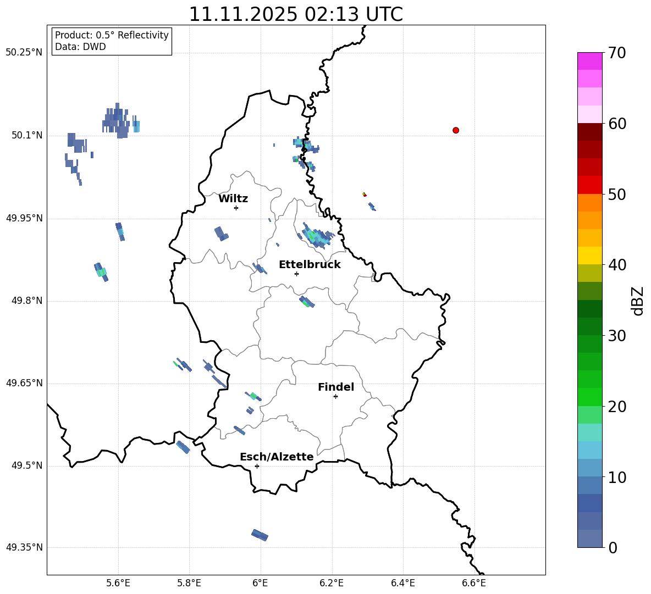The width and height of the screenshot is (651, 594).
Task: Click the 60 value on the colorbar
Action: (x=617, y=124)
